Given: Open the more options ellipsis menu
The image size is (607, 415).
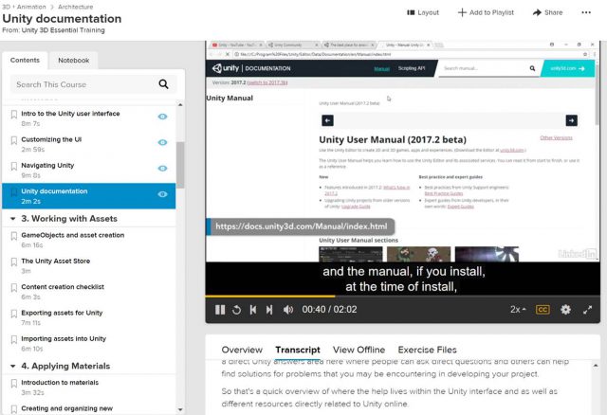Looking at the screenshot, I should 586,12.
